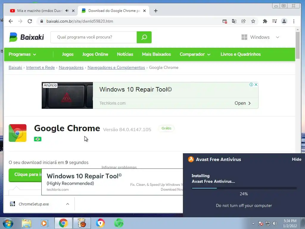Image resolution: width=305 pixels, height=229 pixels.
Task: Open a new browser tab
Action: (155, 11)
